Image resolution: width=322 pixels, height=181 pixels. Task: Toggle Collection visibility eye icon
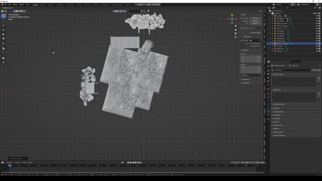tap(317, 14)
